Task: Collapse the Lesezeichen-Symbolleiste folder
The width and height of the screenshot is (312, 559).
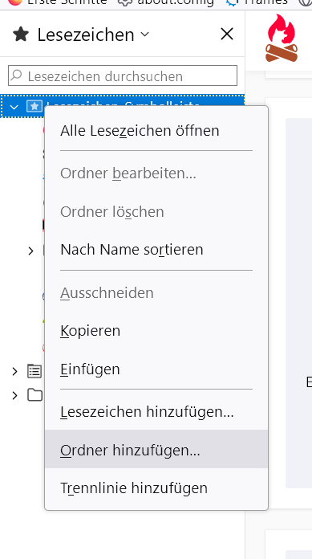Action: 14,107
